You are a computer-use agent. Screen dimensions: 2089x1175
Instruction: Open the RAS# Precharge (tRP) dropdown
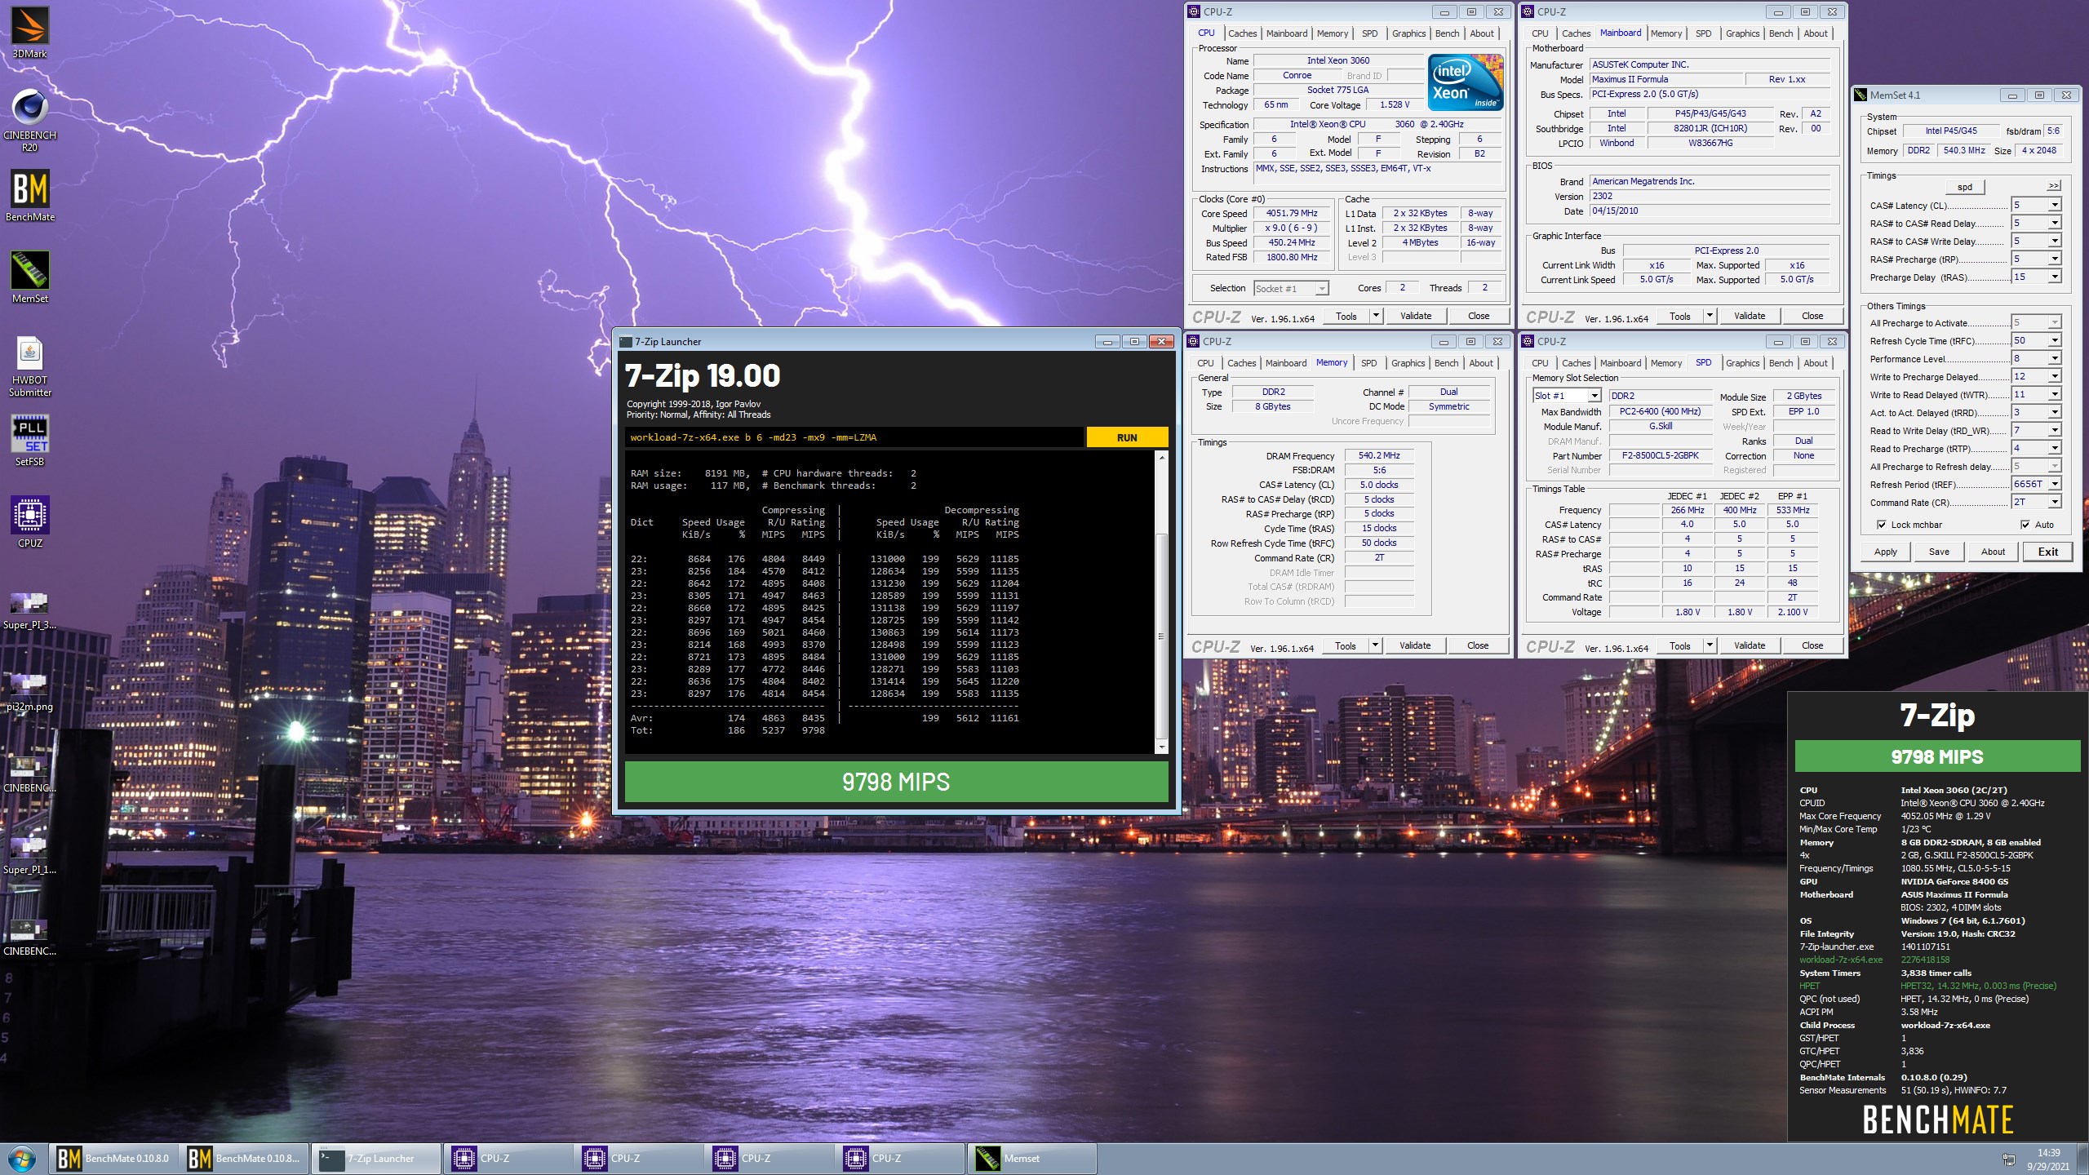coord(2055,259)
